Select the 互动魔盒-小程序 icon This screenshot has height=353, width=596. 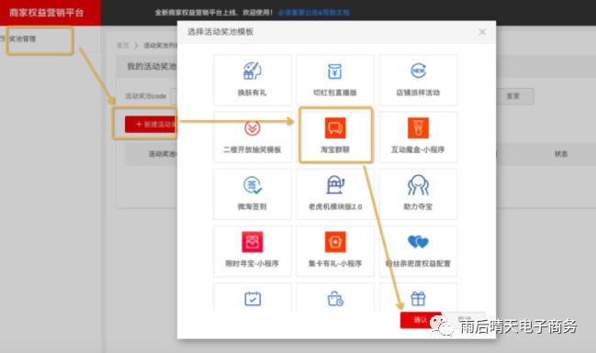tap(418, 128)
